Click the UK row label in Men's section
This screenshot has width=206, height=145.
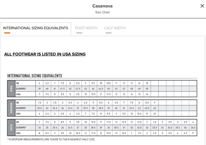18,83
